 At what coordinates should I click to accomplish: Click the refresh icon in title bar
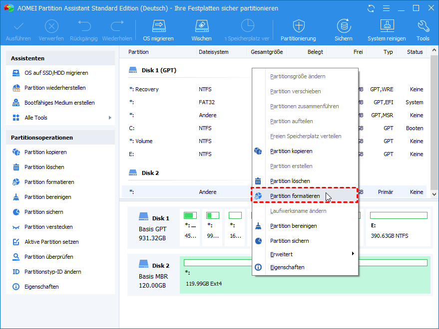[x=371, y=8]
